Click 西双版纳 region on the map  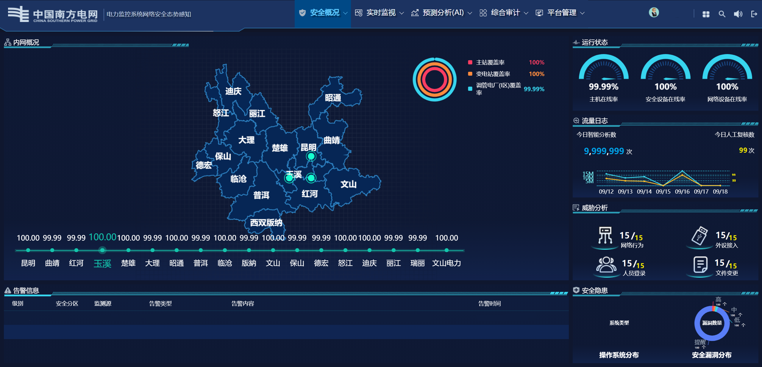pos(266,223)
